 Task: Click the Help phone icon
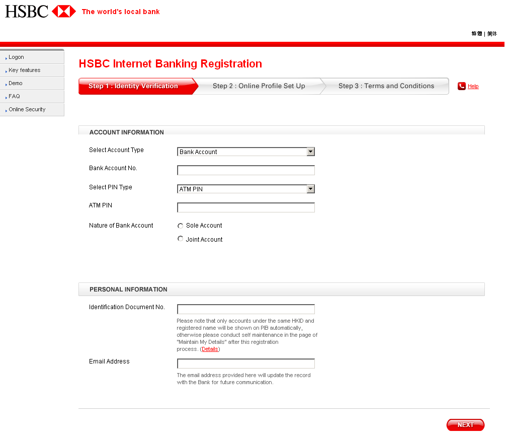pos(461,86)
